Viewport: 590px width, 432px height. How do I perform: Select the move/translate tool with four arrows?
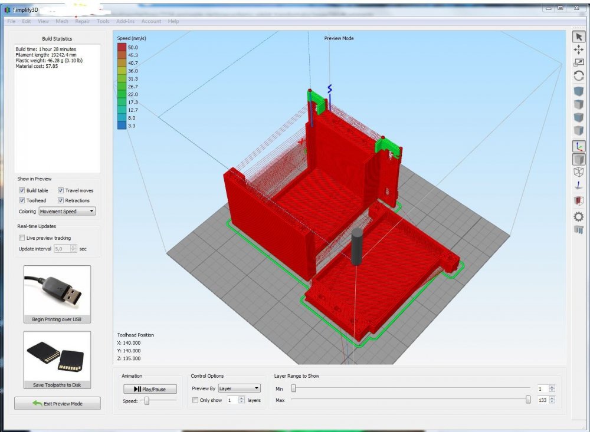coord(578,50)
